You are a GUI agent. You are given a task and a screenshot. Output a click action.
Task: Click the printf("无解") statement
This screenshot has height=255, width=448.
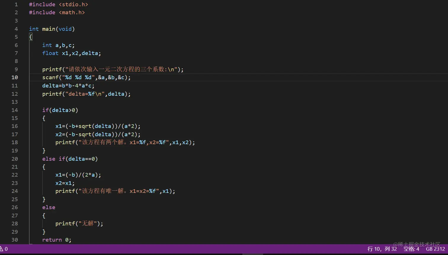79,224
